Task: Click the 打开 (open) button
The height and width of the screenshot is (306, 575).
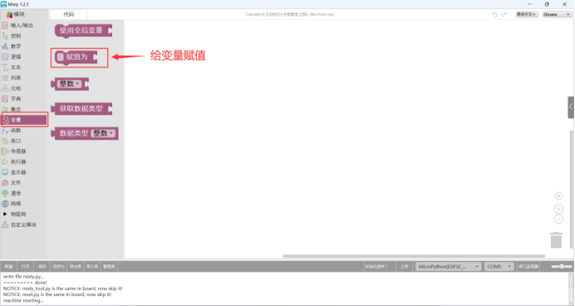Action: pyautogui.click(x=25, y=267)
